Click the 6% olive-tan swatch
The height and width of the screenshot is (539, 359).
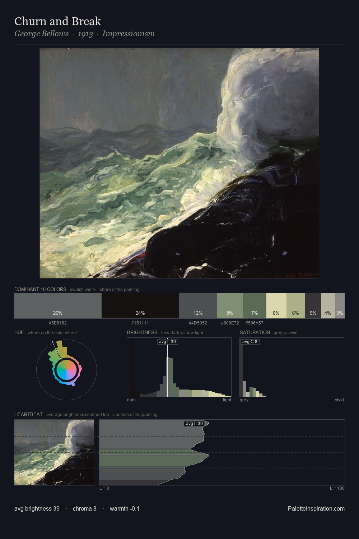[296, 306]
